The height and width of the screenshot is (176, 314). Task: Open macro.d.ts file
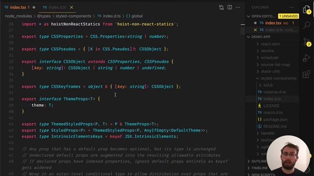tap(273, 112)
